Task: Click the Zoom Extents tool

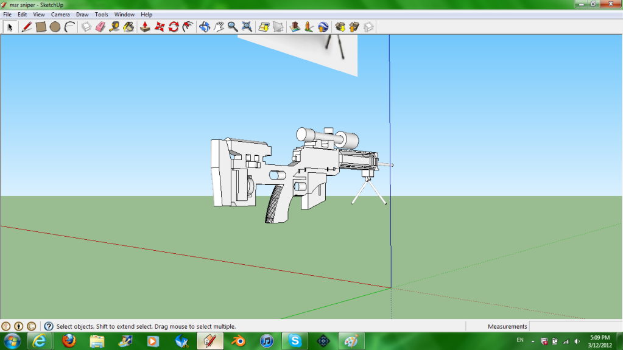Action: [x=247, y=27]
